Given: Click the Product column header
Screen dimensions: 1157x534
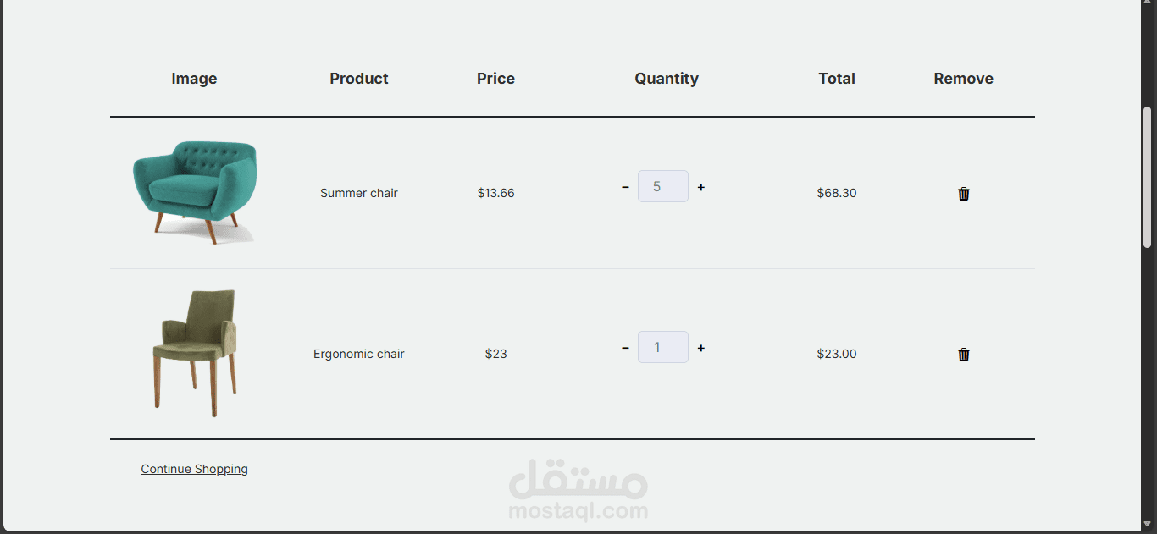Looking at the screenshot, I should [358, 79].
